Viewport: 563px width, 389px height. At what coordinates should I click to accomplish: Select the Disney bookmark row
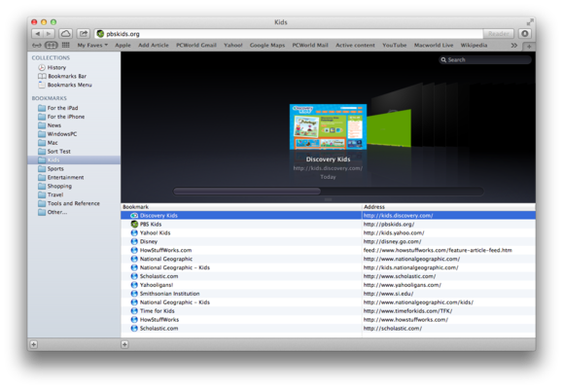click(x=329, y=241)
